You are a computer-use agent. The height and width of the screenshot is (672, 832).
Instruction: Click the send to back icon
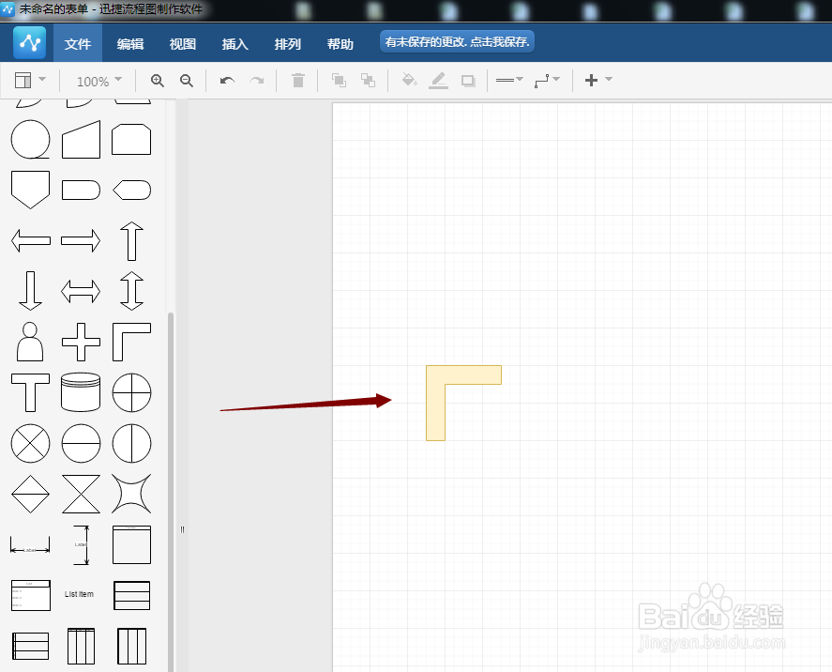[x=368, y=80]
